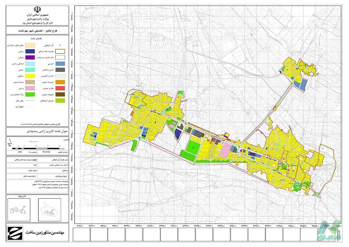Click the red dashed proposed-boundary legend box

pos(60,57)
